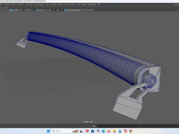Open the Windows Start menu

[x=48, y=131]
